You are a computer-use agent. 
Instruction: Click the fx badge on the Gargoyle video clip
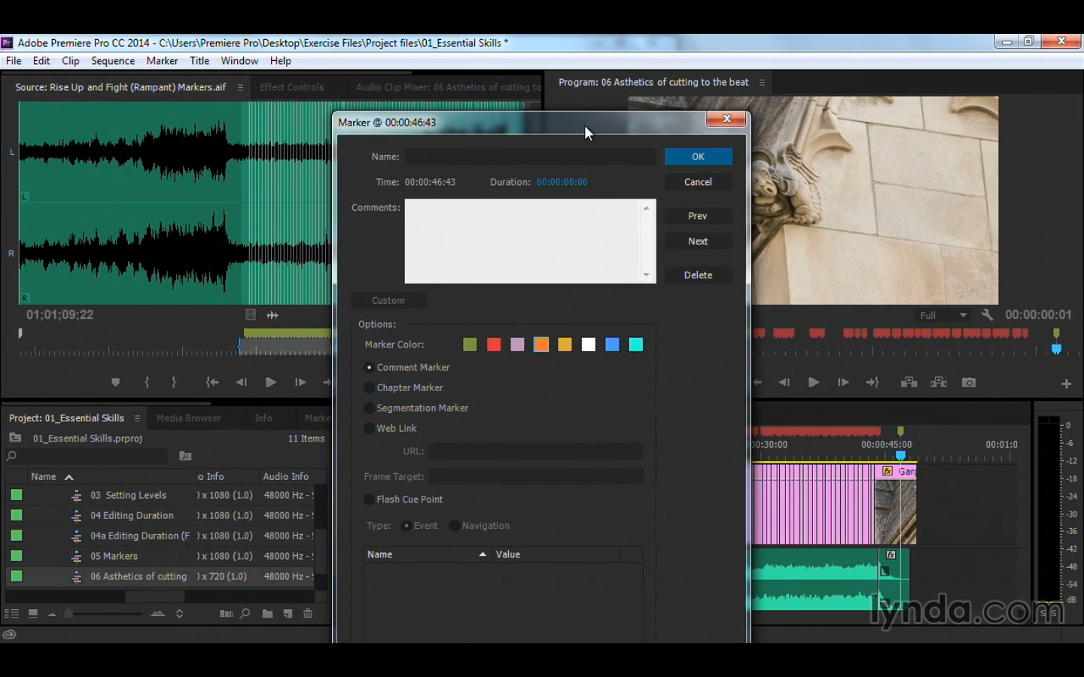pos(888,471)
